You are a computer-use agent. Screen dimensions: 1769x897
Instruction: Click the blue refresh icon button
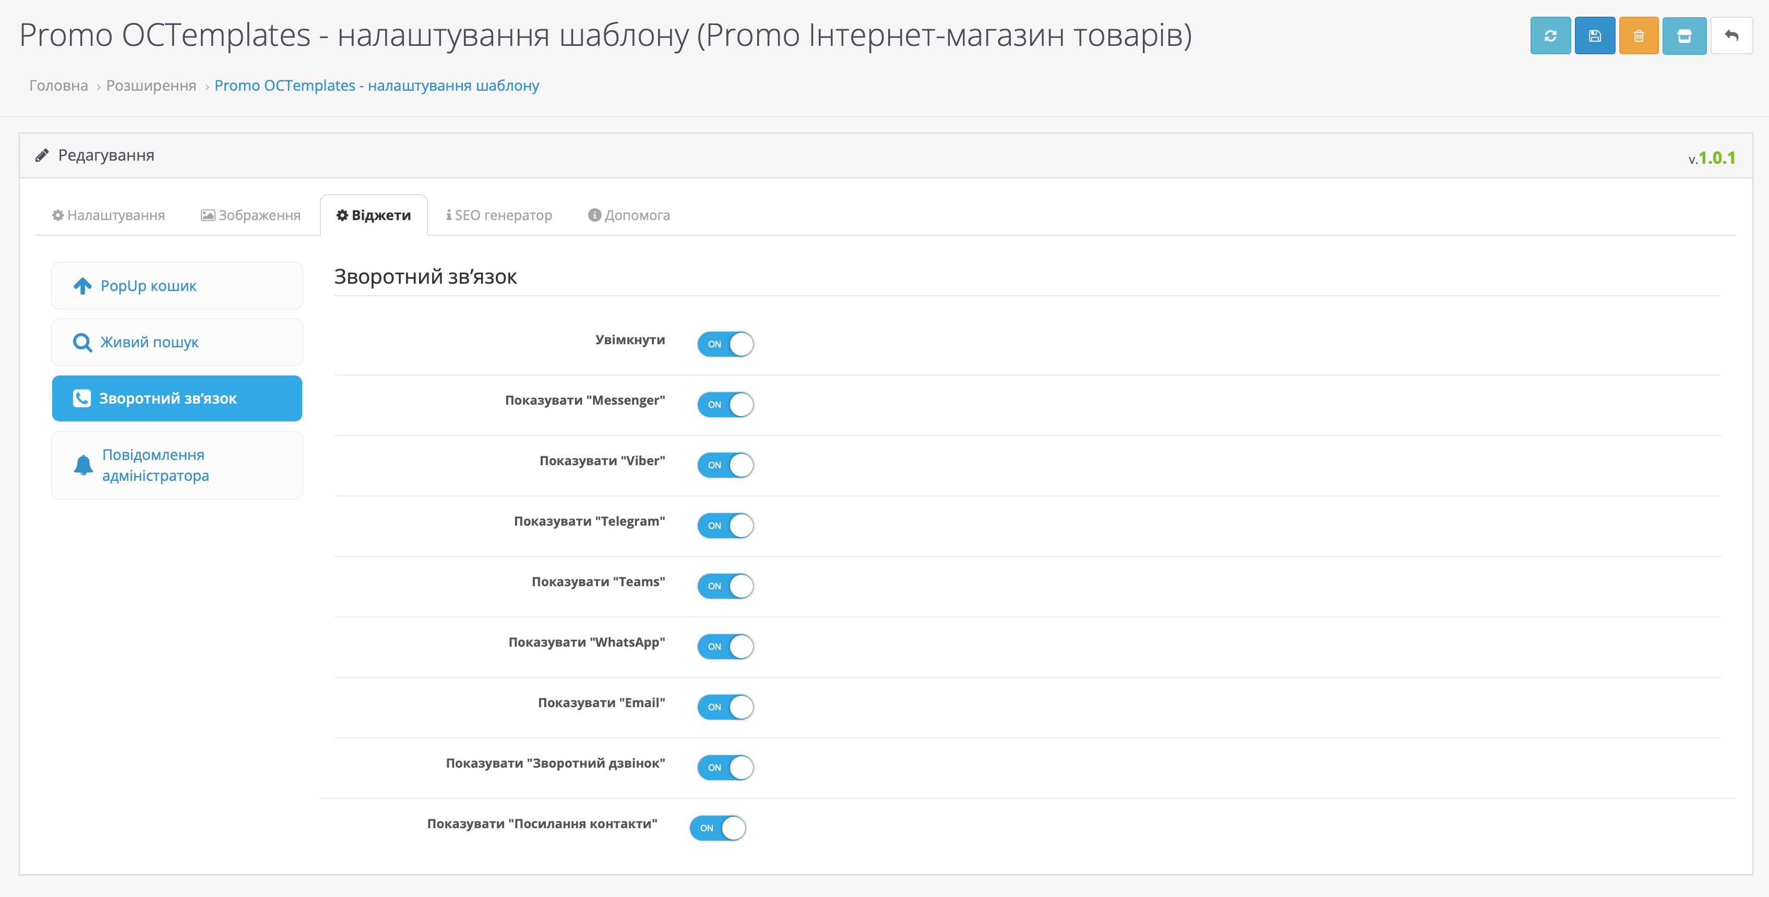[1550, 35]
